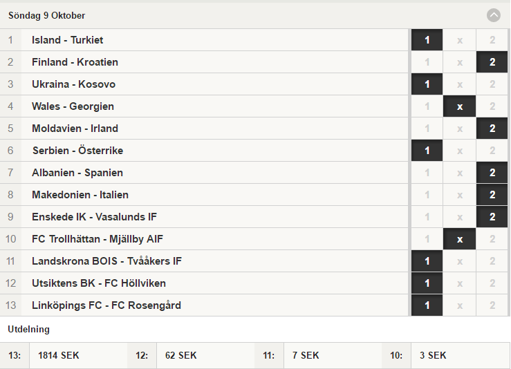Toggle 2 for Albanien - Spanien
This screenshot has height=369, width=511.
[492, 173]
